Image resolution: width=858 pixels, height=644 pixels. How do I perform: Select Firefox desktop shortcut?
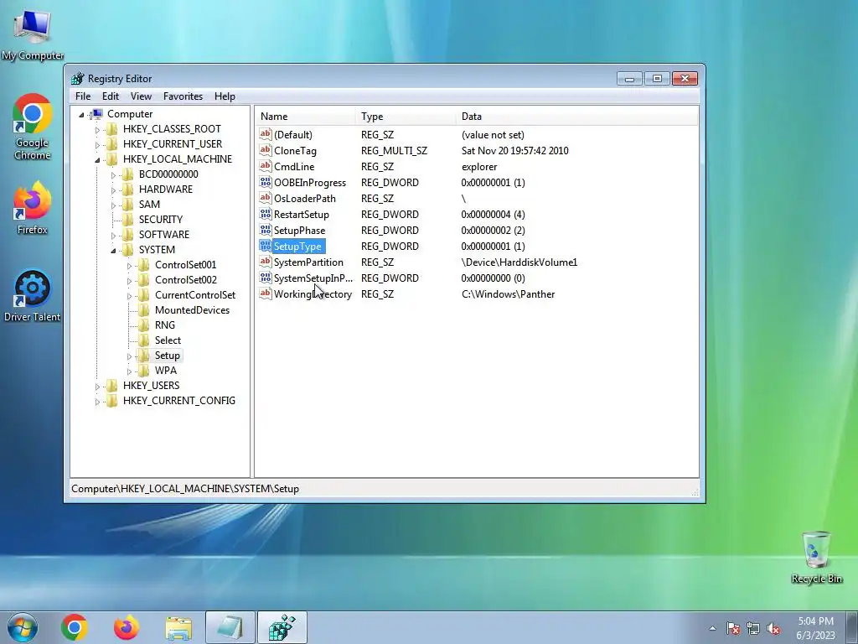(33, 209)
